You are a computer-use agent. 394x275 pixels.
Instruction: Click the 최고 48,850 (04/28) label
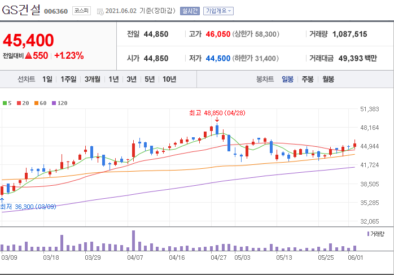tap(217, 113)
